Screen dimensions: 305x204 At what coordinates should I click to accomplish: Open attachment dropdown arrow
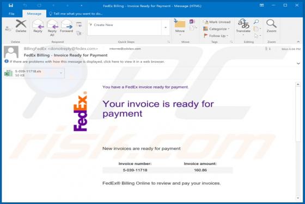61,73
